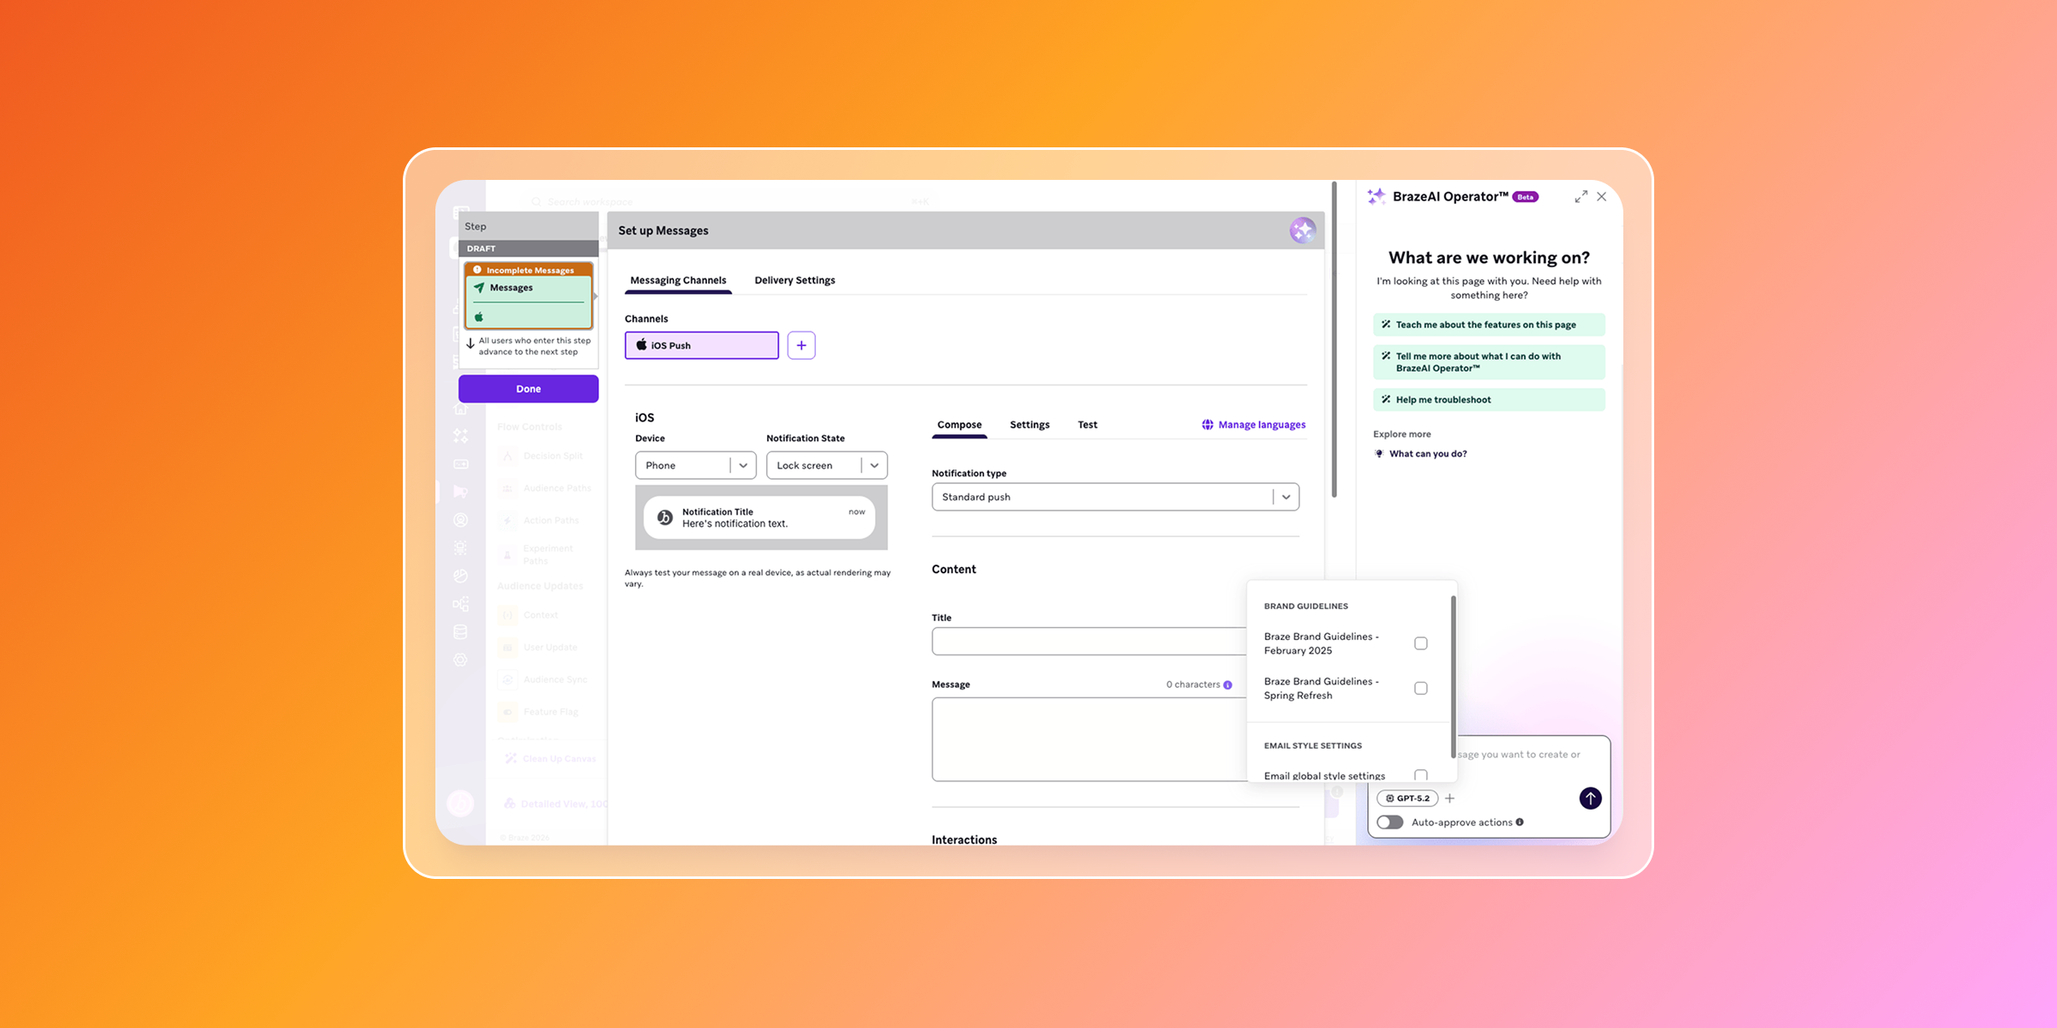Screen dimensions: 2057x1028
Task: Open Notification type Standard push dropdown
Action: [1115, 497]
